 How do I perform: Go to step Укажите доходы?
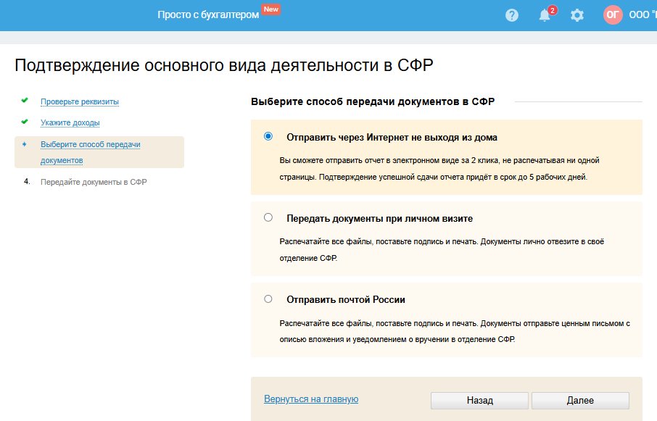70,122
